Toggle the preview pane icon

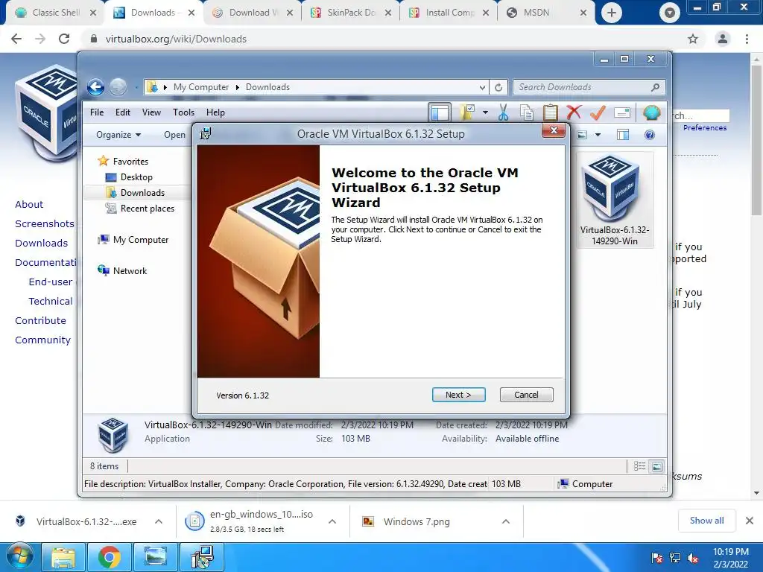tap(623, 135)
